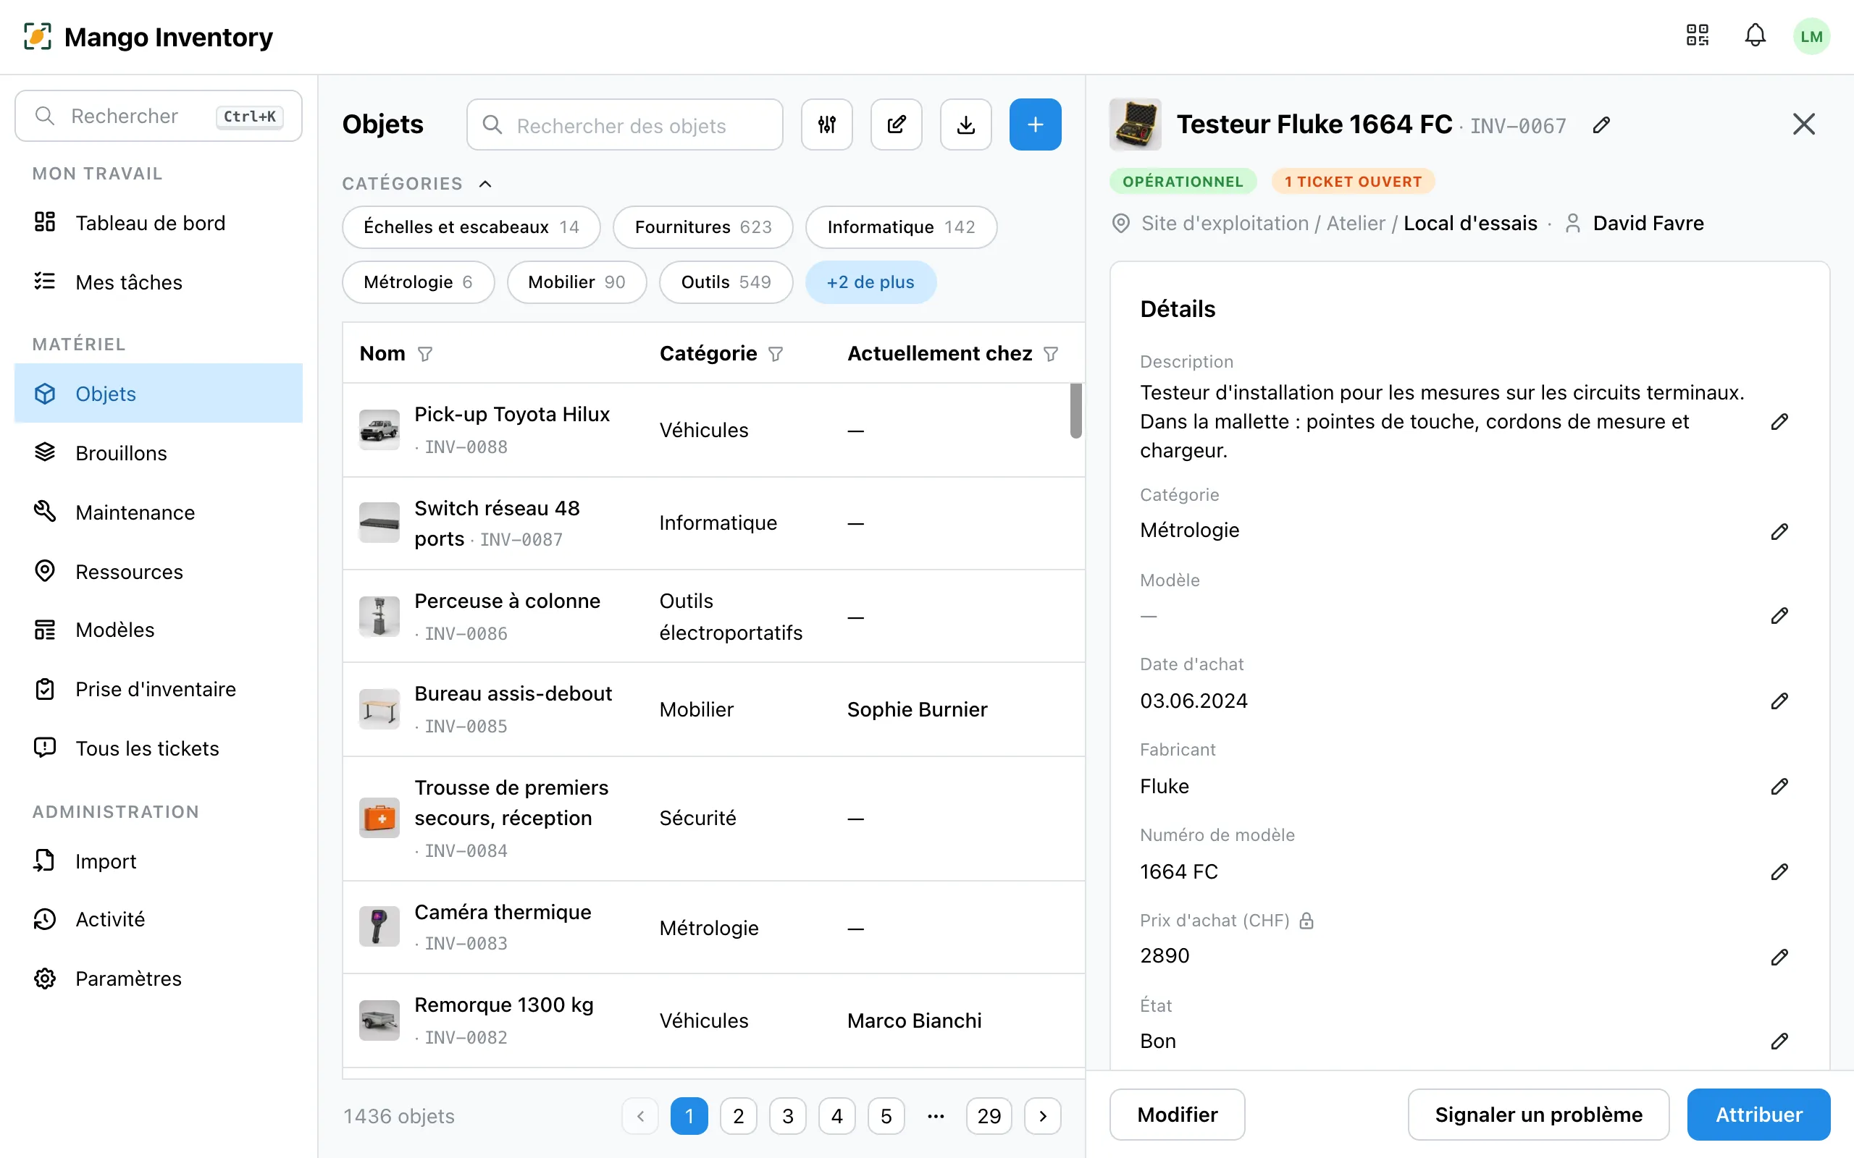Open Paramètres in sidebar
Screen dimensions: 1854x1158
coord(159,979)
